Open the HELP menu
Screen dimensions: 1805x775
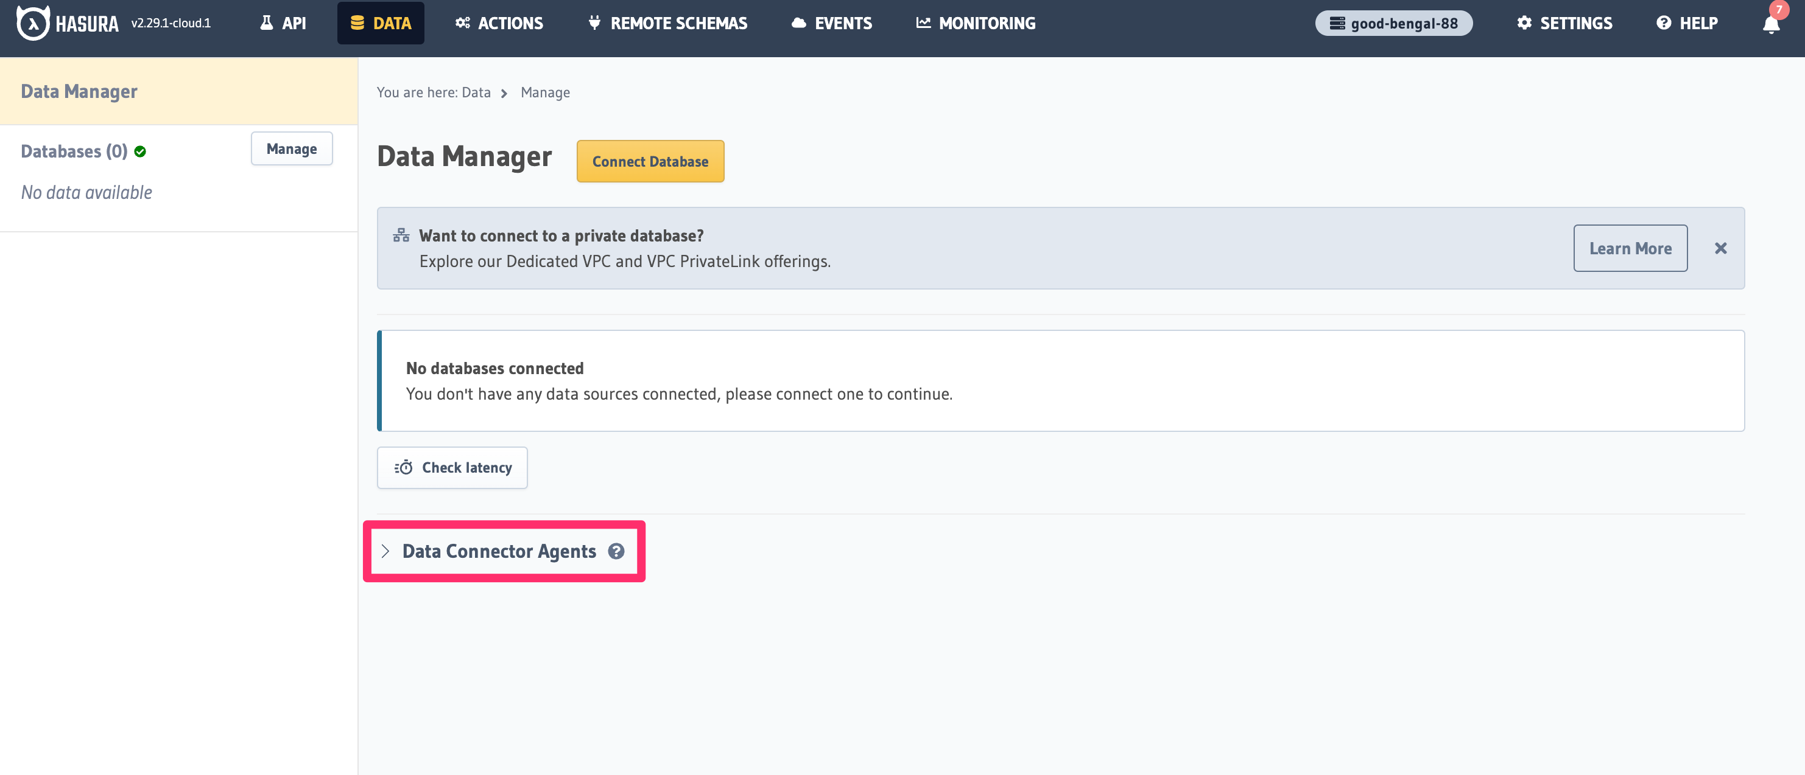[1687, 23]
